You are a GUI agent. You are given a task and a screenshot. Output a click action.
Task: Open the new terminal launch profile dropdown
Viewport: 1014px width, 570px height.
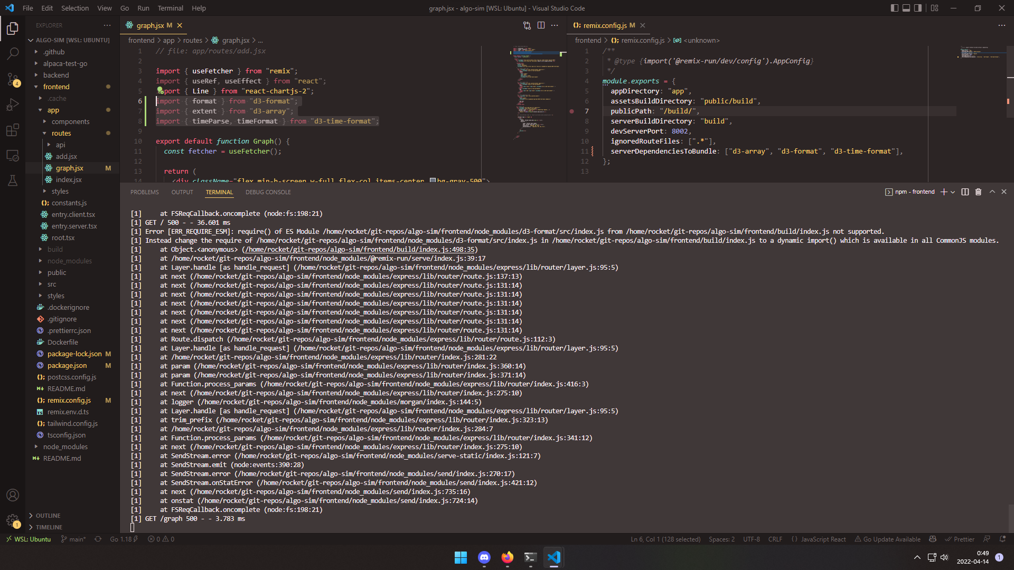(953, 192)
